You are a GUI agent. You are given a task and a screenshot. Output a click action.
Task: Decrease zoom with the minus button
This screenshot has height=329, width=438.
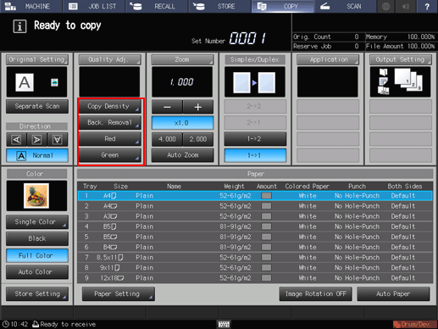coord(167,107)
